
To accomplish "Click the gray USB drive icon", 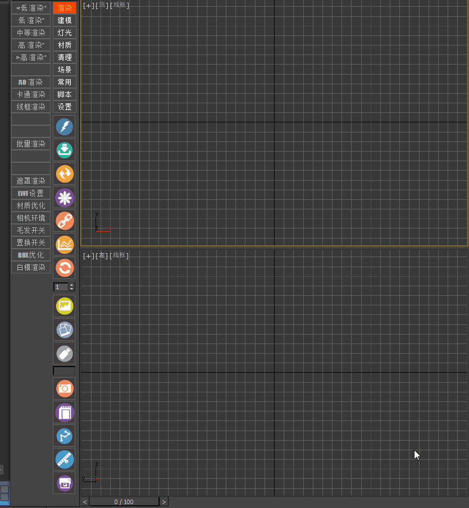I will click(x=64, y=353).
